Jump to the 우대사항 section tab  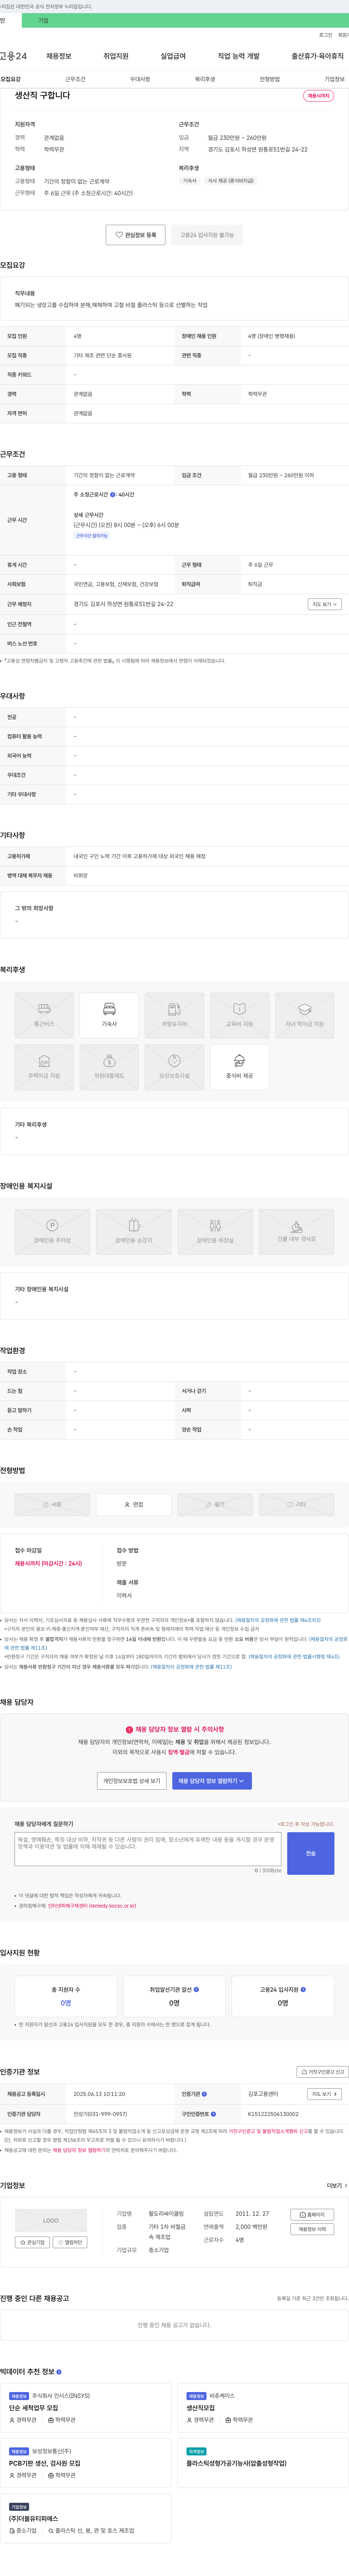click(x=140, y=79)
